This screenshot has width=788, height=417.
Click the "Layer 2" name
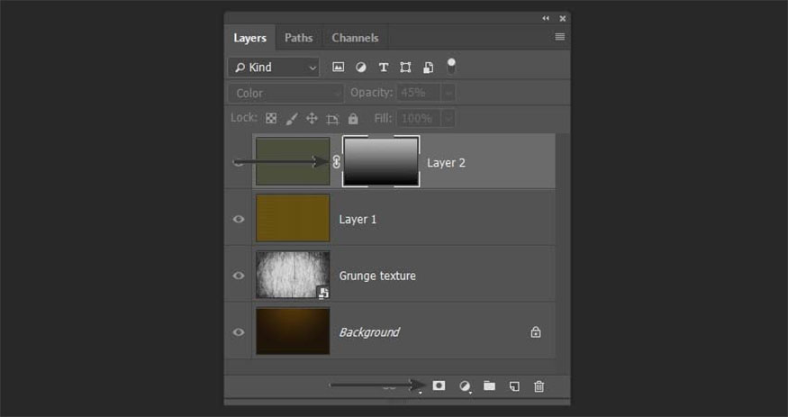tap(446, 163)
